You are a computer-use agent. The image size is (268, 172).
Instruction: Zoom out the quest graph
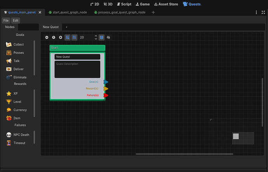pyautogui.click(x=47, y=37)
